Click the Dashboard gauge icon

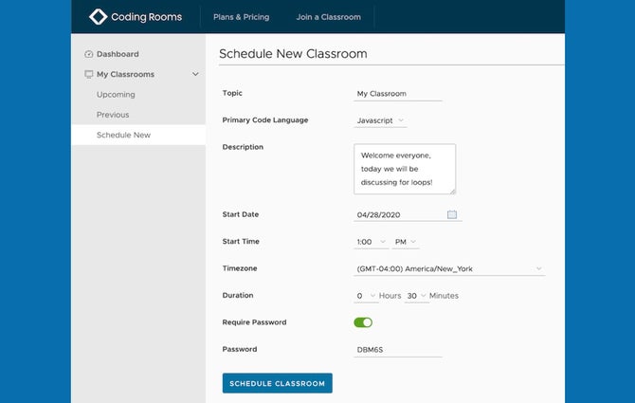click(x=89, y=54)
